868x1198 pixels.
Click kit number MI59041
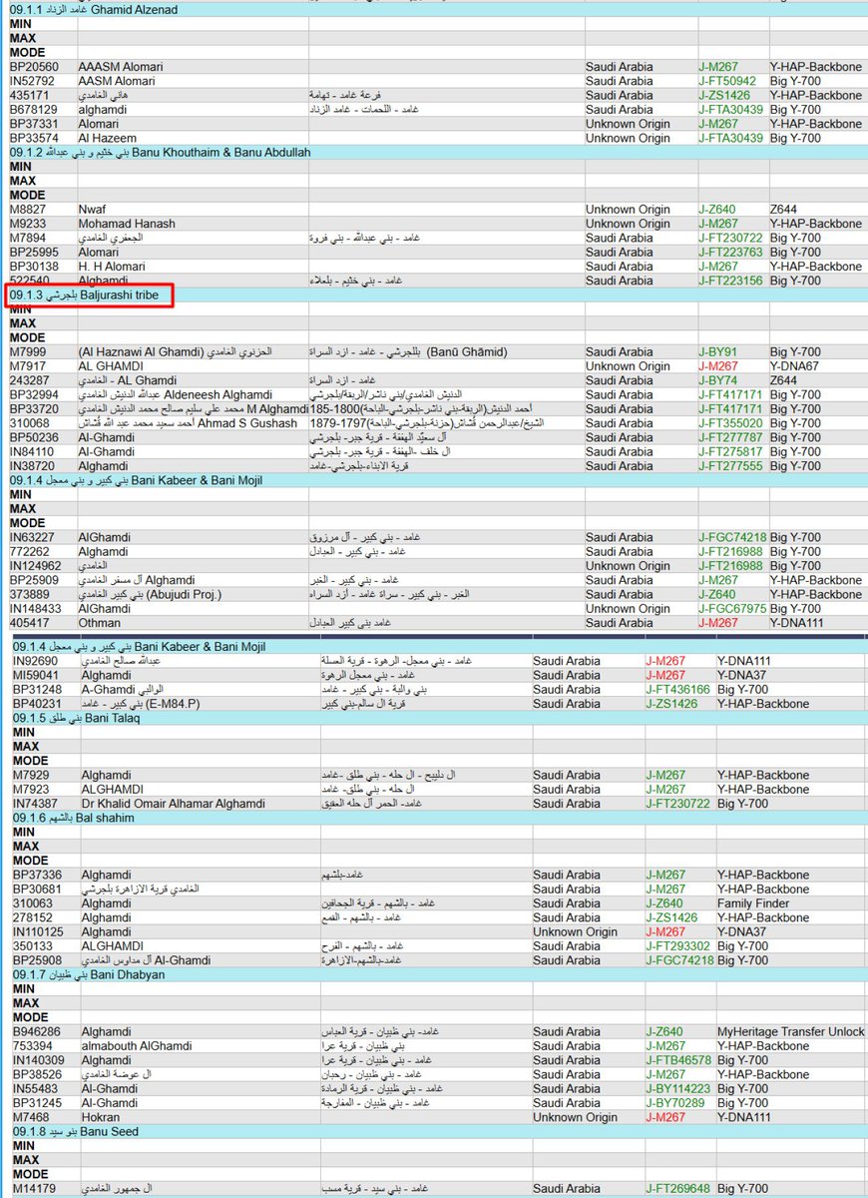[34, 675]
